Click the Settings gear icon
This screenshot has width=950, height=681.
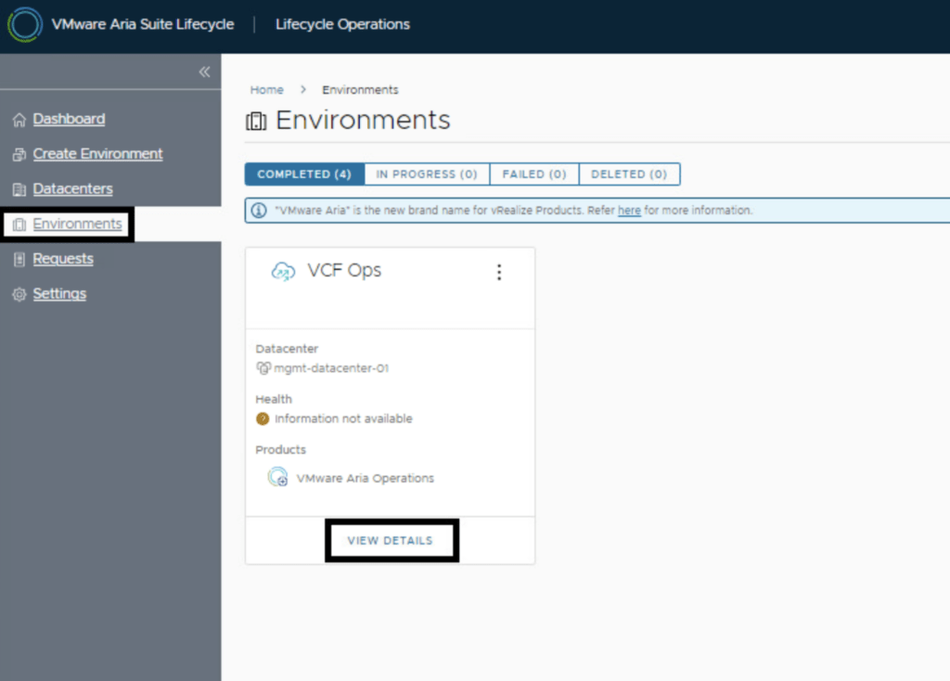pyautogui.click(x=19, y=295)
